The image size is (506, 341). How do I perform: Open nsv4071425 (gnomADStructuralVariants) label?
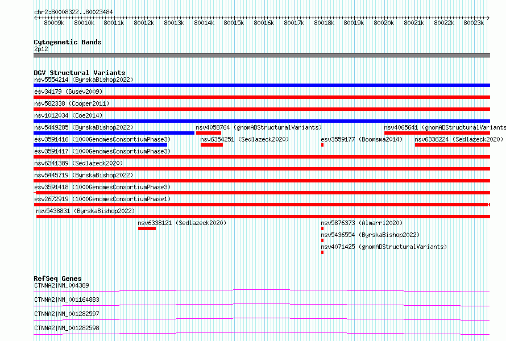(x=384, y=247)
